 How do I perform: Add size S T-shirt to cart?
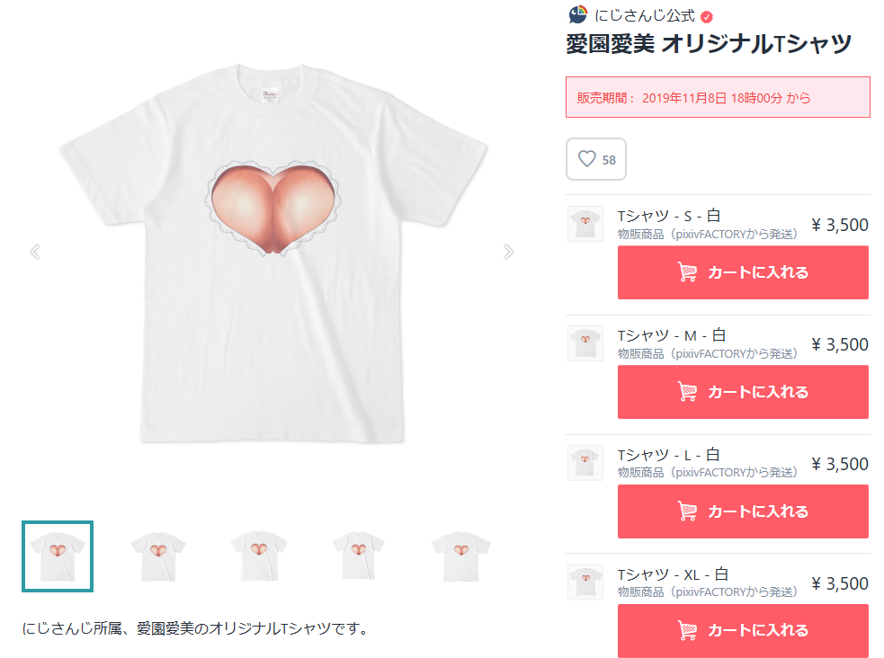[743, 272]
